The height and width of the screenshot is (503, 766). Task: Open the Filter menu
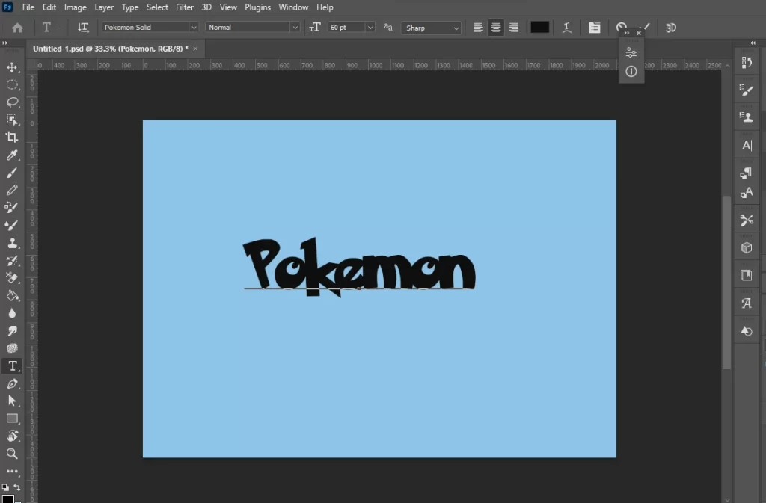[185, 7]
